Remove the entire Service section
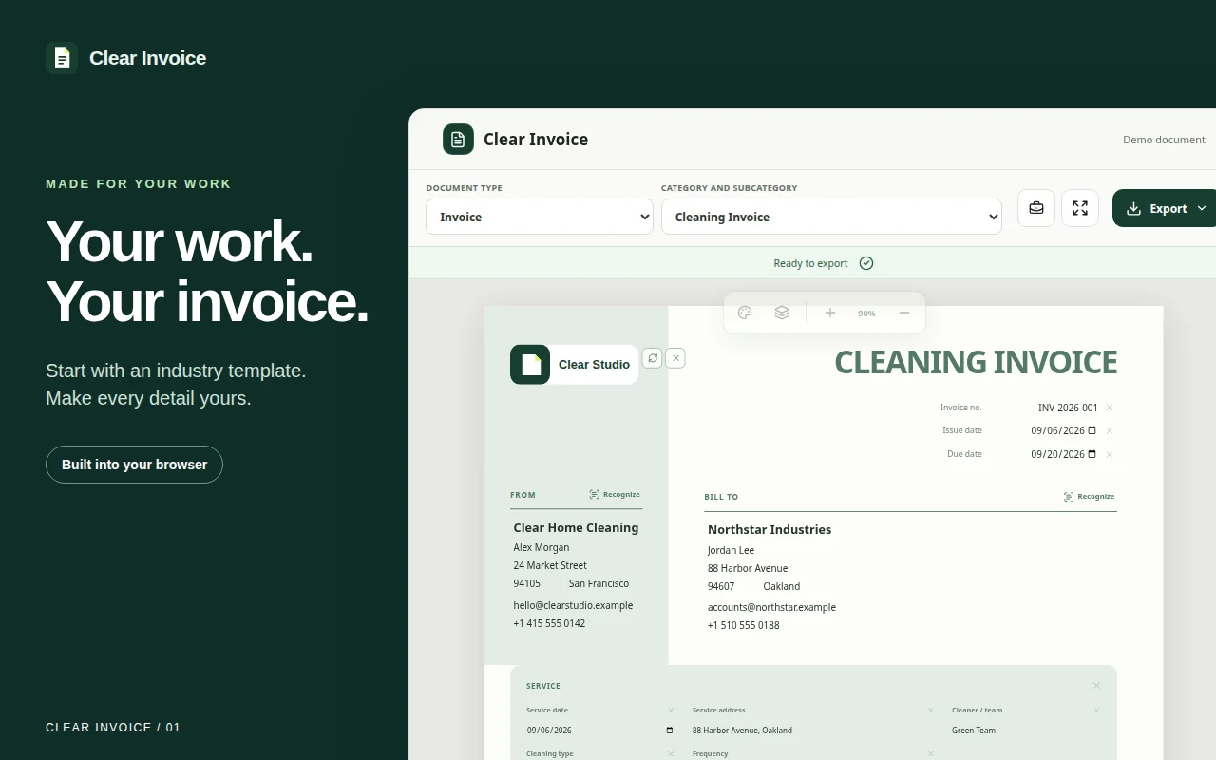This screenshot has width=1216, height=760. (x=1096, y=686)
